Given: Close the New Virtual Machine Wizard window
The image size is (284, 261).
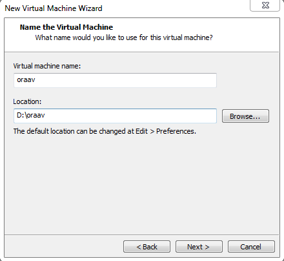Looking at the screenshot, I should (x=265, y=5).
